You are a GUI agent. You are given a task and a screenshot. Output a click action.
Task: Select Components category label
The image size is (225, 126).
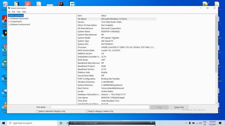16,21
